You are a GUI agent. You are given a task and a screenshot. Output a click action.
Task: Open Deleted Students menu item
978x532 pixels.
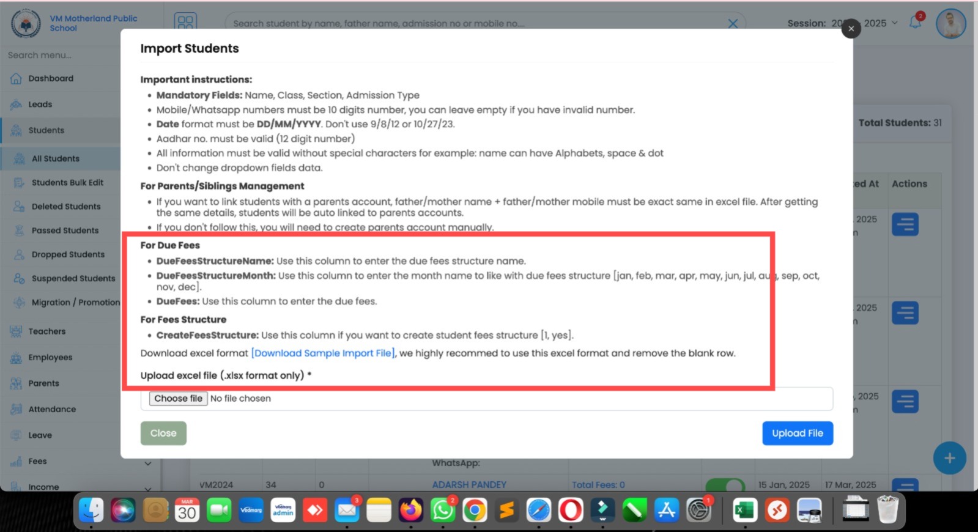(66, 206)
